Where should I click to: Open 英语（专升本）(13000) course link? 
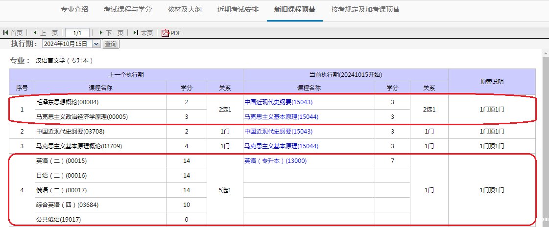pos(275,161)
